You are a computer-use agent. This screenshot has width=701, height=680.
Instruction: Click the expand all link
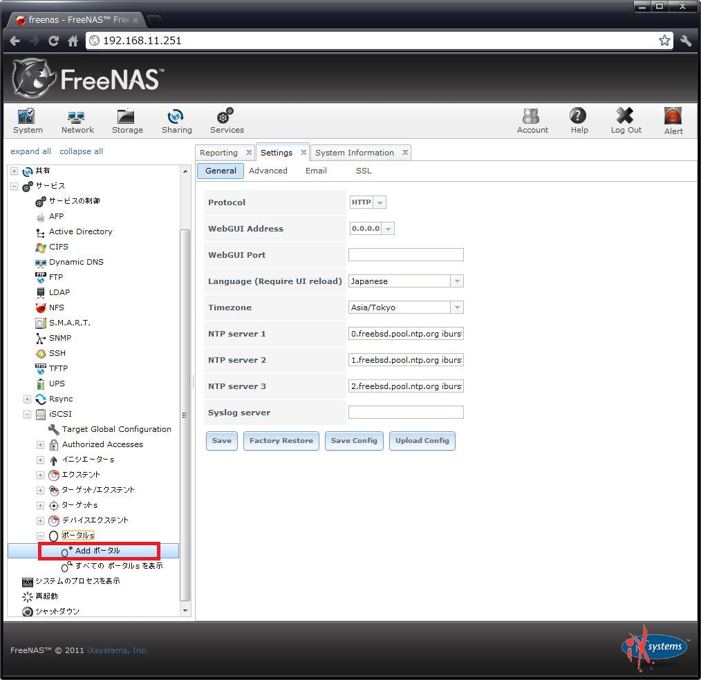[x=31, y=151]
